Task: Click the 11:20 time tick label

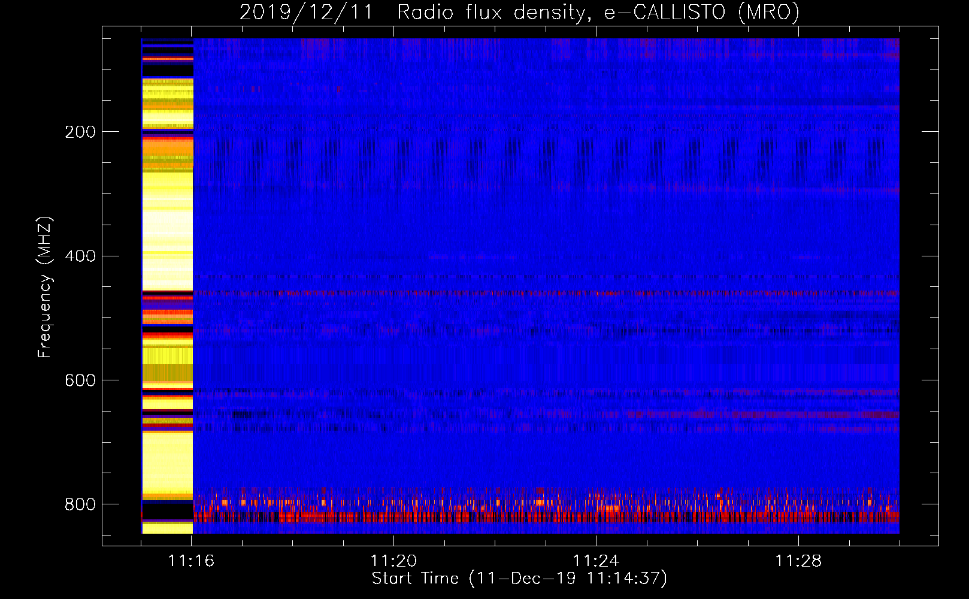Action: click(x=393, y=561)
